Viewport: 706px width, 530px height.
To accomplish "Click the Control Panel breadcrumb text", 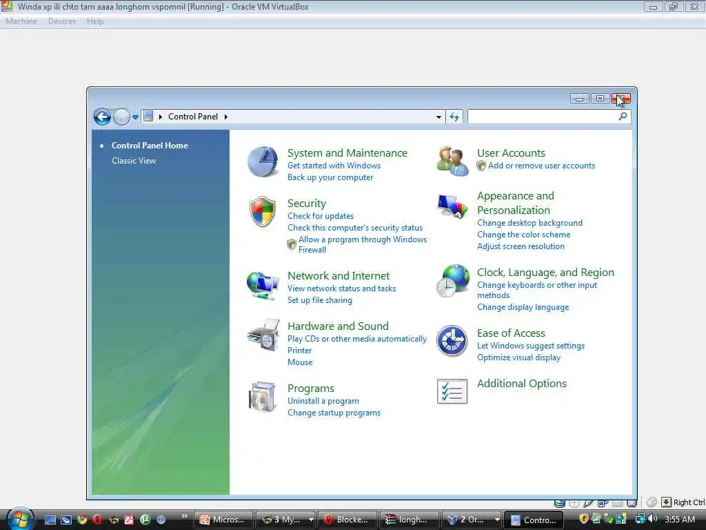I will (x=193, y=117).
